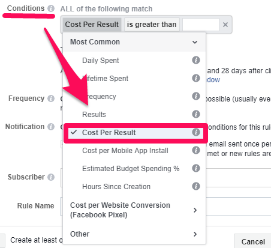Image resolution: width=271 pixels, height=248 pixels.
Task: Click info icon for Cost per Mobile App Install
Action: click(196, 150)
